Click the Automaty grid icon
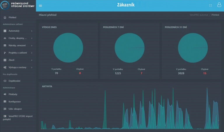The image size is (224, 132). click(x=5, y=31)
